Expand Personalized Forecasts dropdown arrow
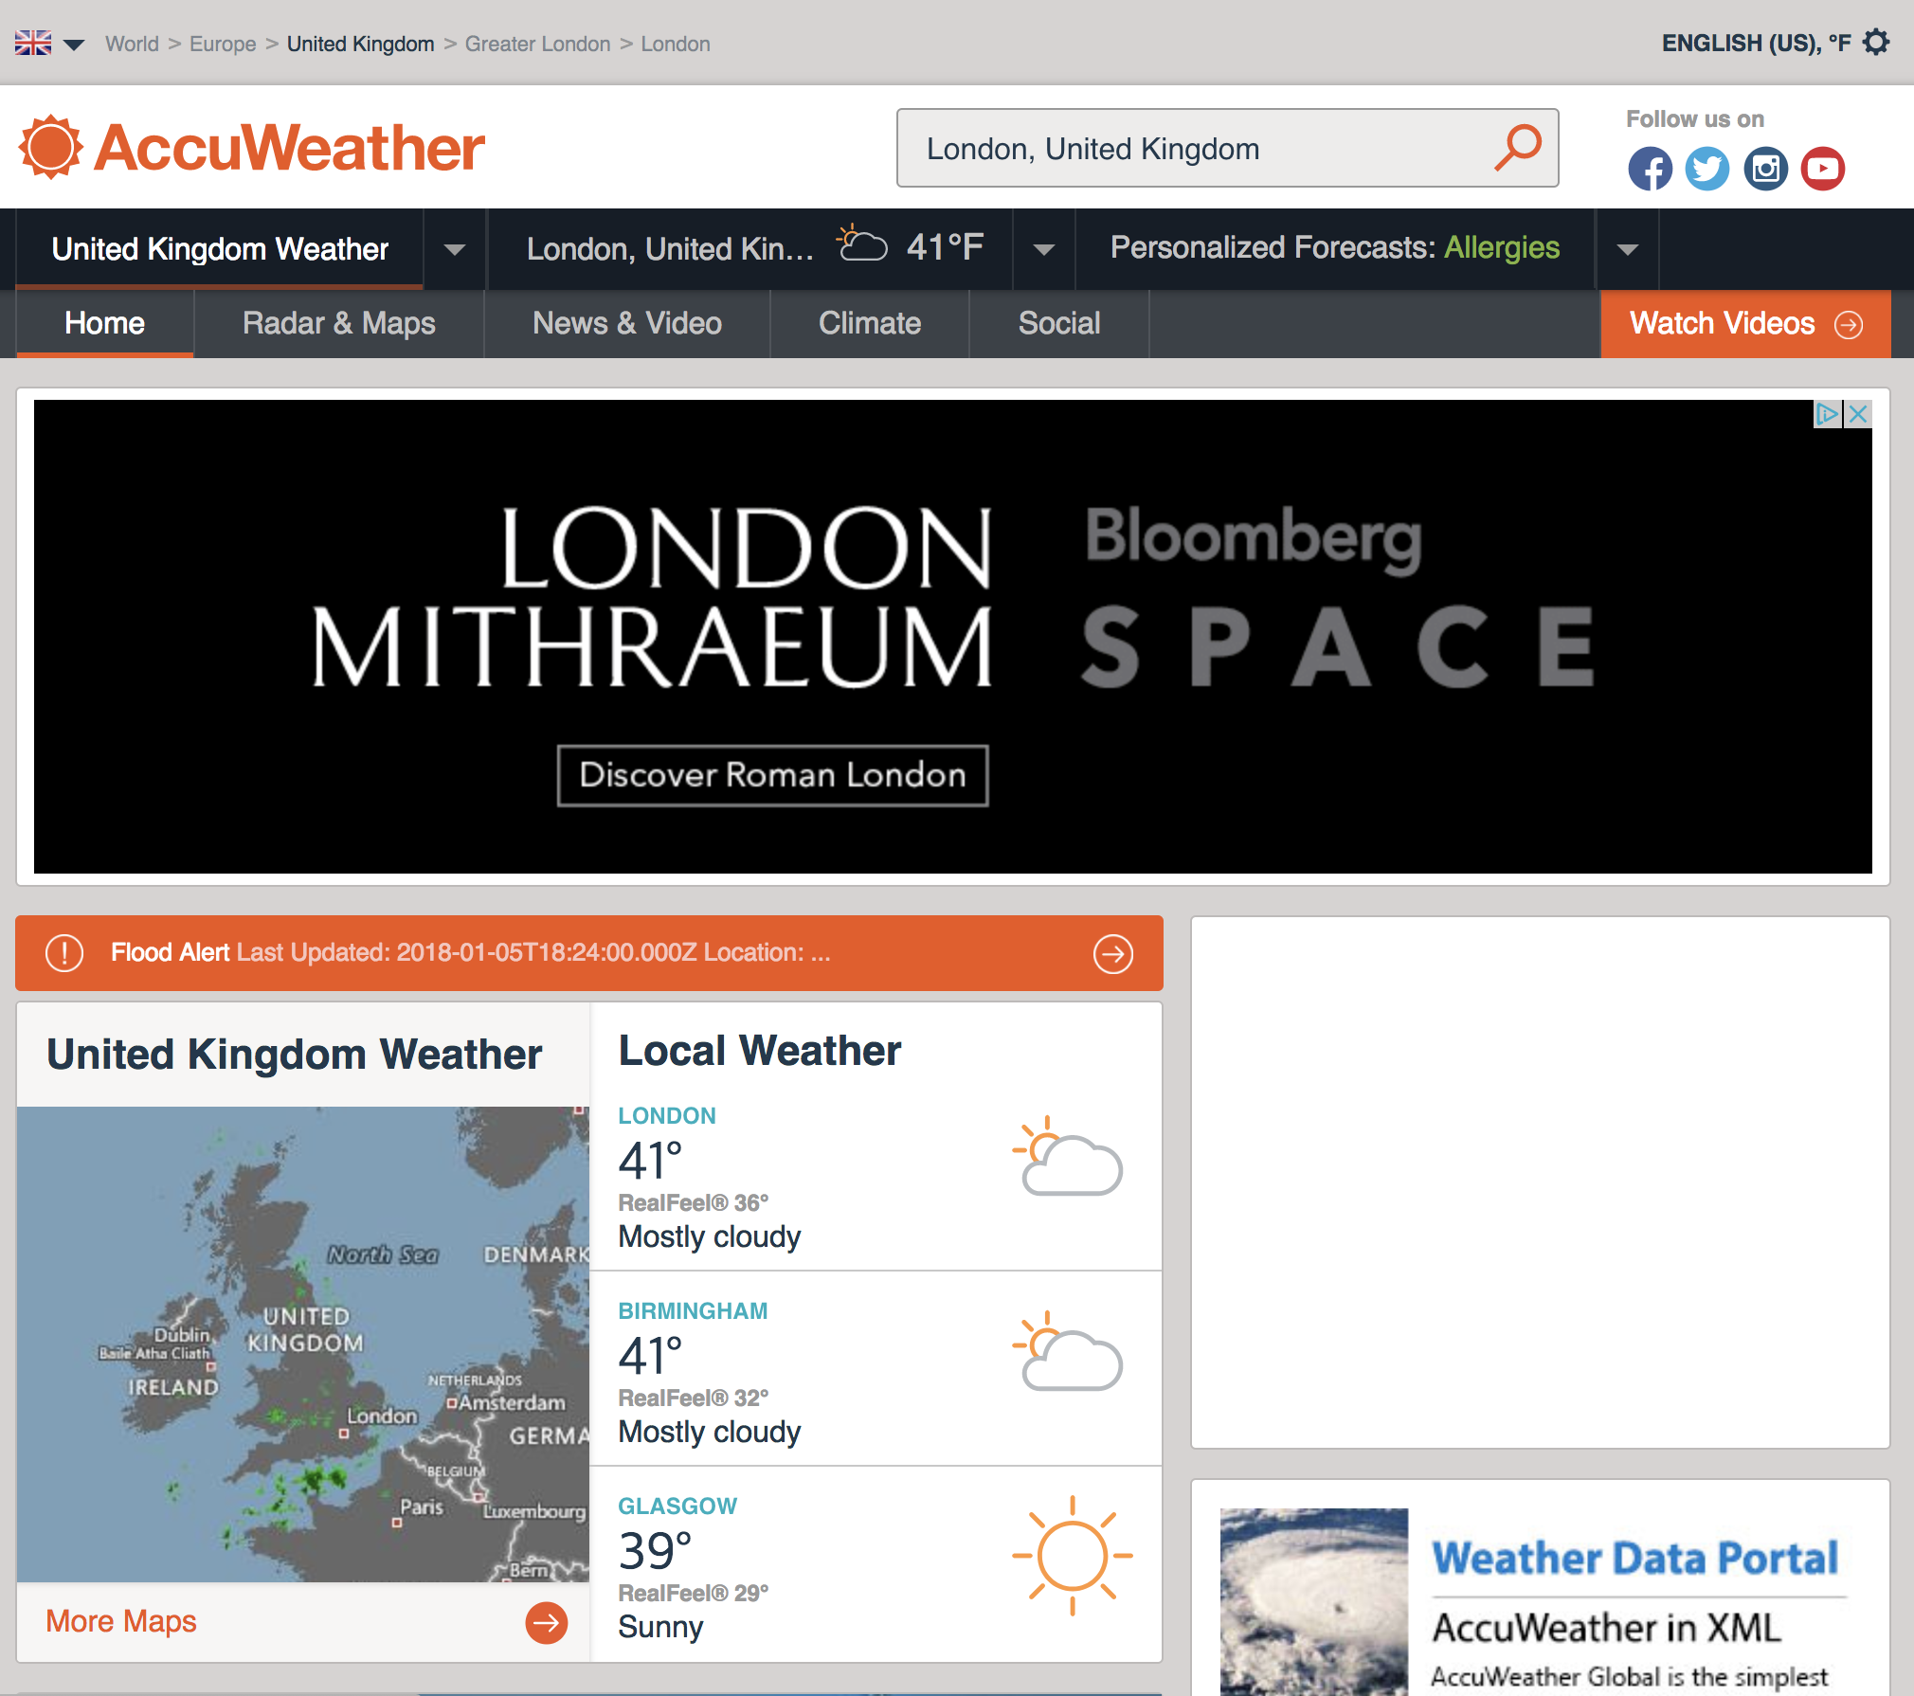This screenshot has height=1696, width=1914. click(1628, 249)
